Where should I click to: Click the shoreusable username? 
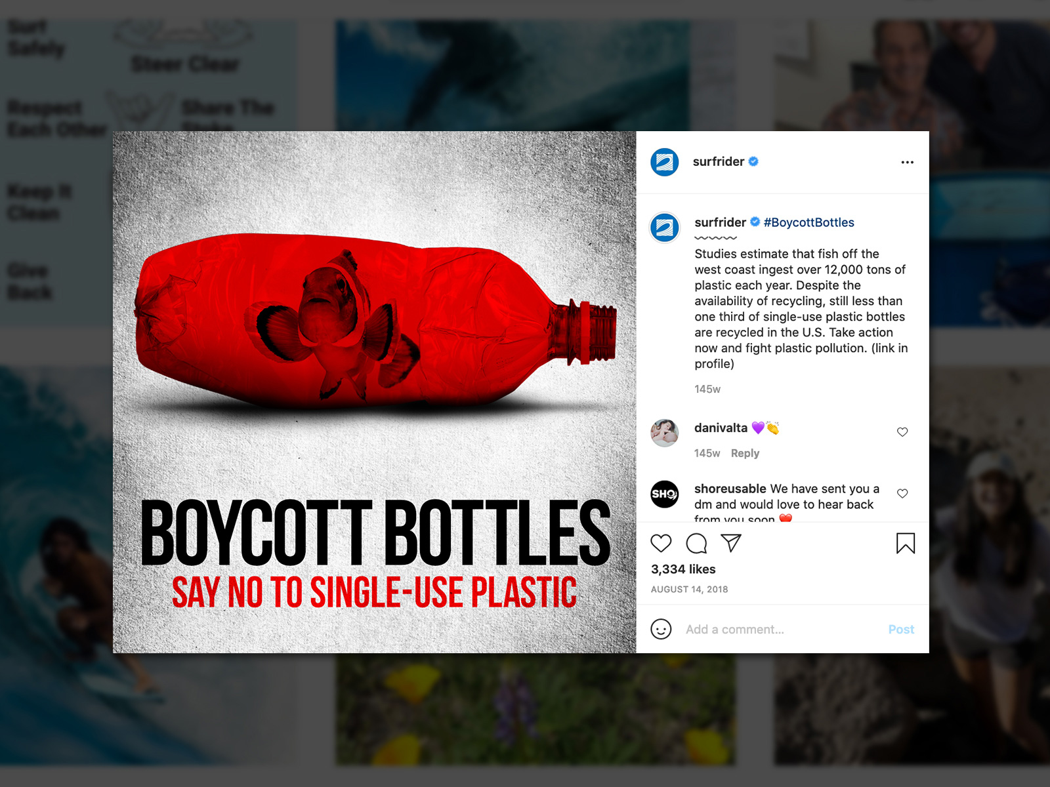[730, 489]
